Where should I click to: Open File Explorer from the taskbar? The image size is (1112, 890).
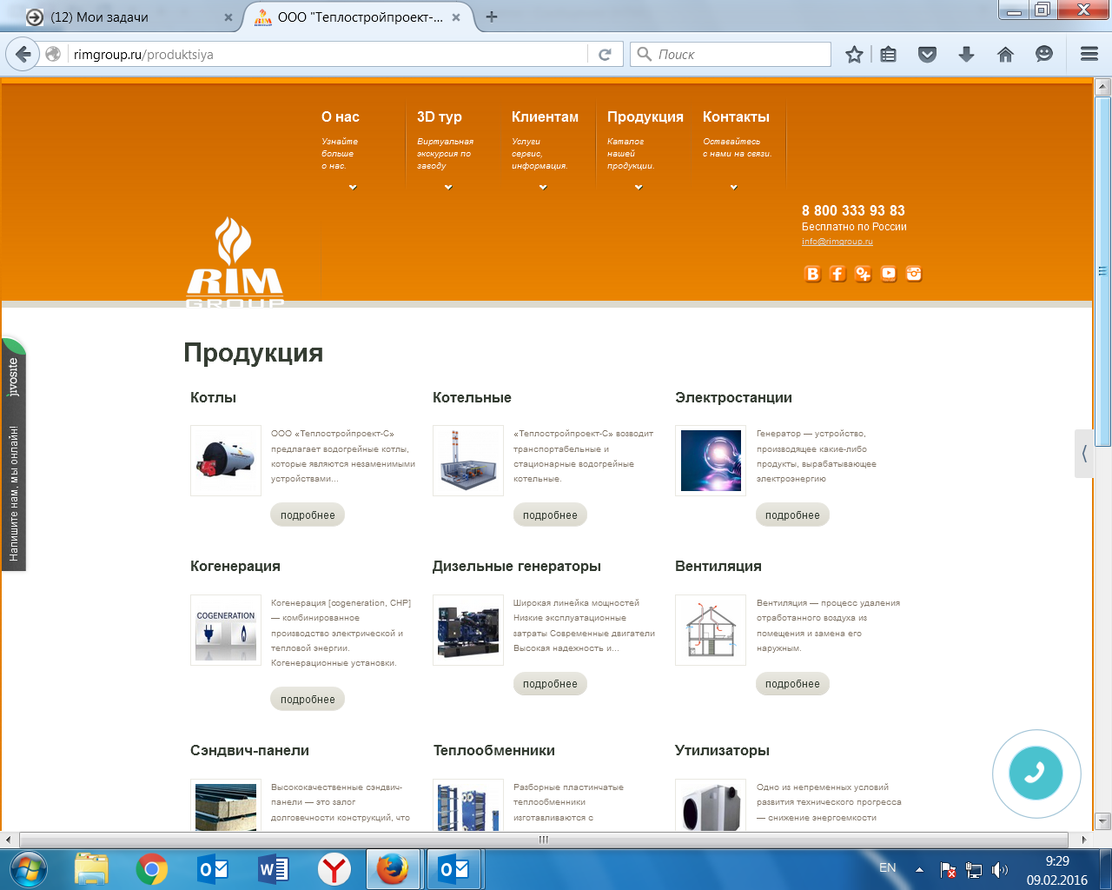tap(91, 869)
